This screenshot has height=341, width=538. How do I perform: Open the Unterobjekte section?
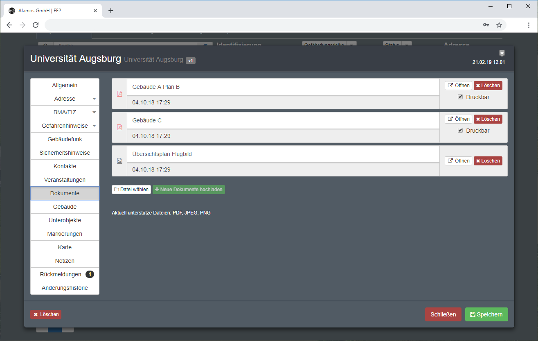(65, 220)
